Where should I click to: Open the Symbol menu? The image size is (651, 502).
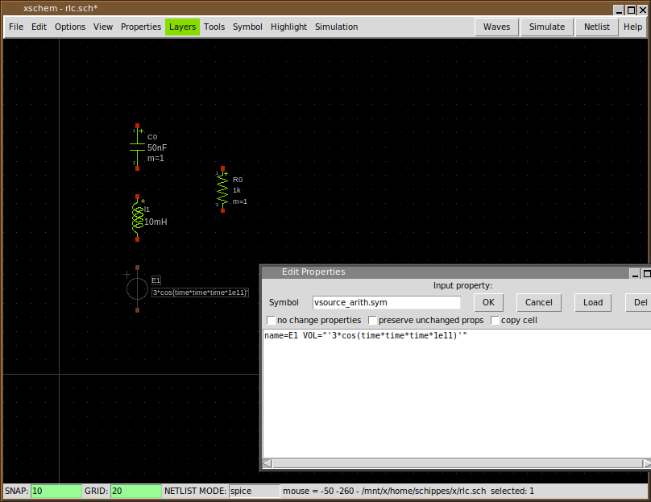tap(247, 27)
